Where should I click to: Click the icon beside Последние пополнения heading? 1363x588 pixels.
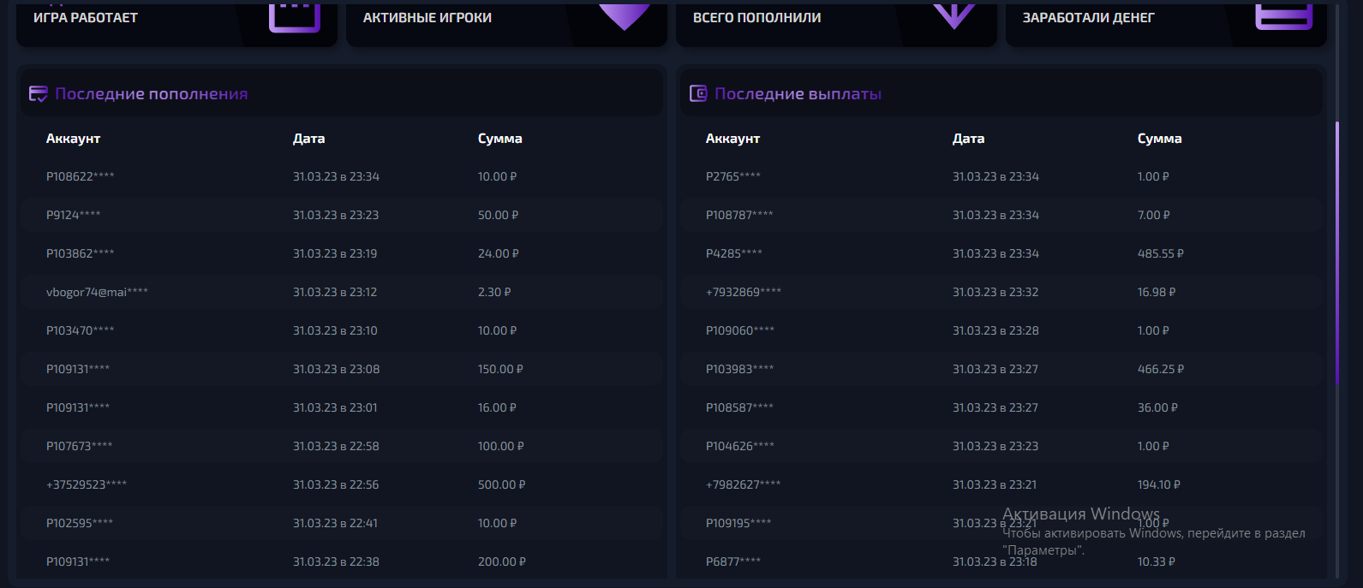pos(39,94)
